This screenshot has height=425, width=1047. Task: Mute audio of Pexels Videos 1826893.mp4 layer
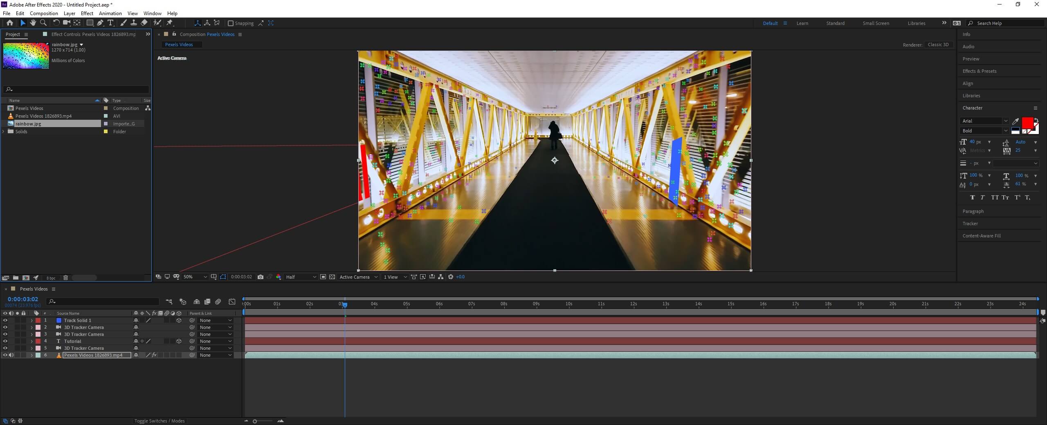[11, 355]
